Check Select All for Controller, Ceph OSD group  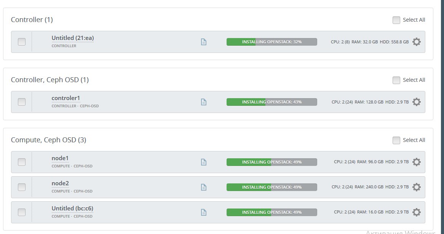tap(396, 80)
